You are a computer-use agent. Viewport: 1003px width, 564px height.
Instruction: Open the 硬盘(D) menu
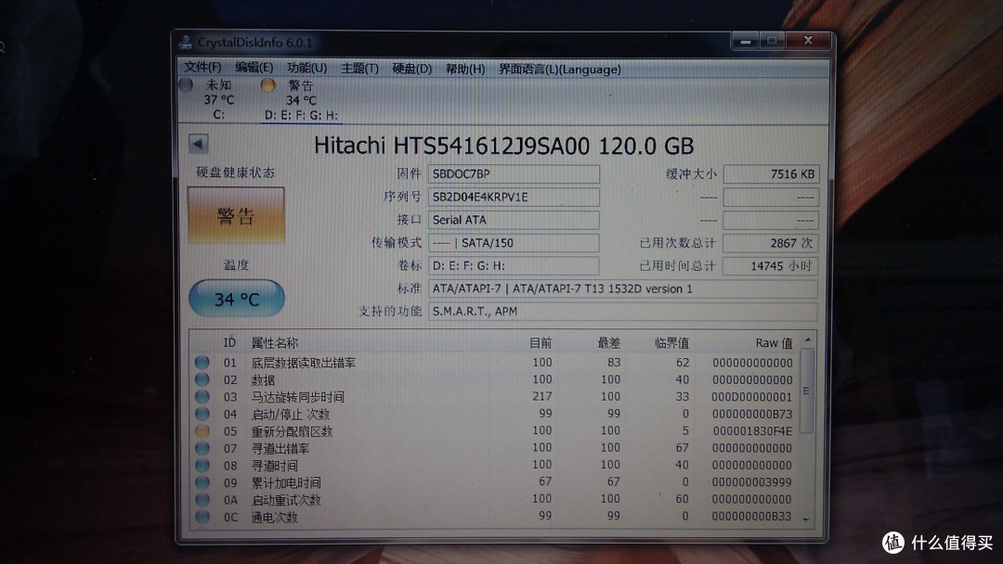pyautogui.click(x=412, y=69)
